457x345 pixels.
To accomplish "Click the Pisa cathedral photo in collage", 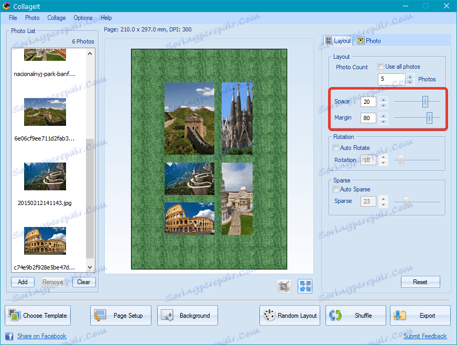I will (x=237, y=199).
